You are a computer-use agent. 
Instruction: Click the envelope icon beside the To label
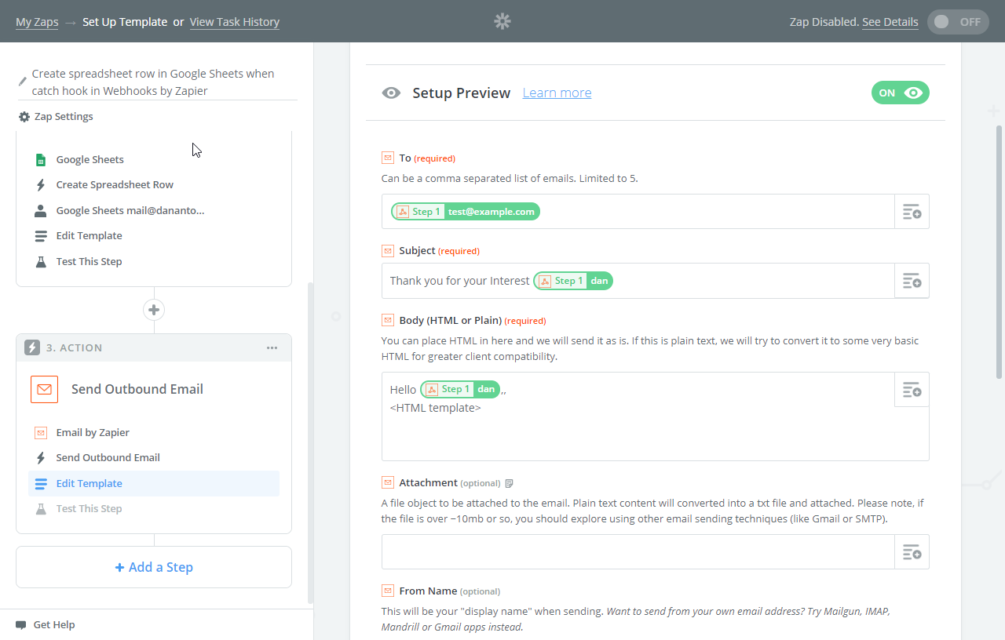pyautogui.click(x=387, y=158)
